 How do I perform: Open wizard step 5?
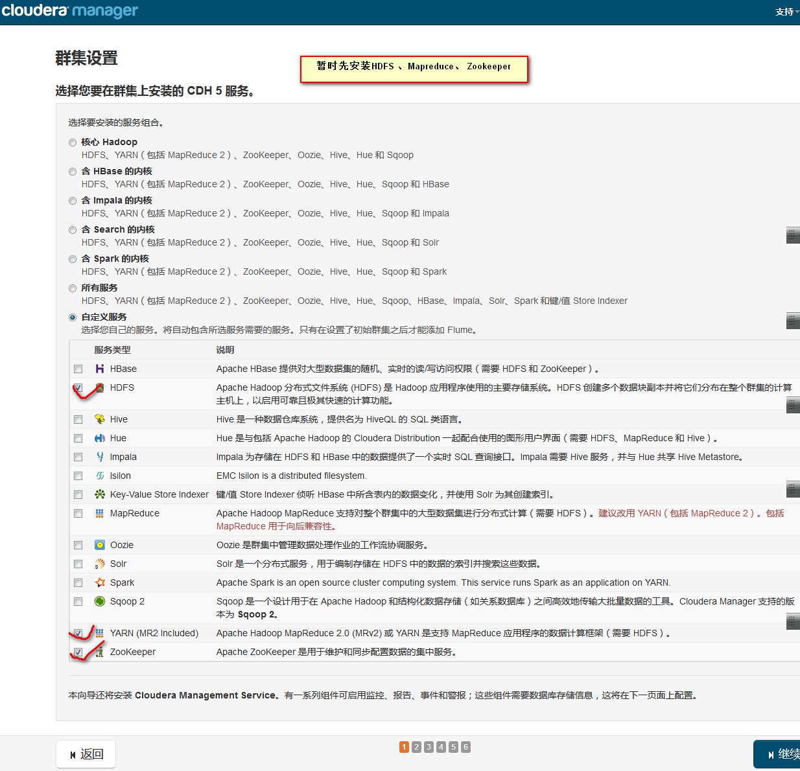point(453,747)
